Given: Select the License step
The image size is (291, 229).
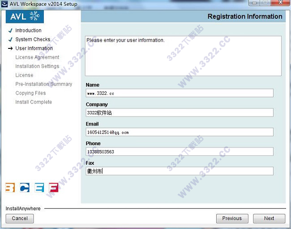Looking at the screenshot, I should click(24, 75).
